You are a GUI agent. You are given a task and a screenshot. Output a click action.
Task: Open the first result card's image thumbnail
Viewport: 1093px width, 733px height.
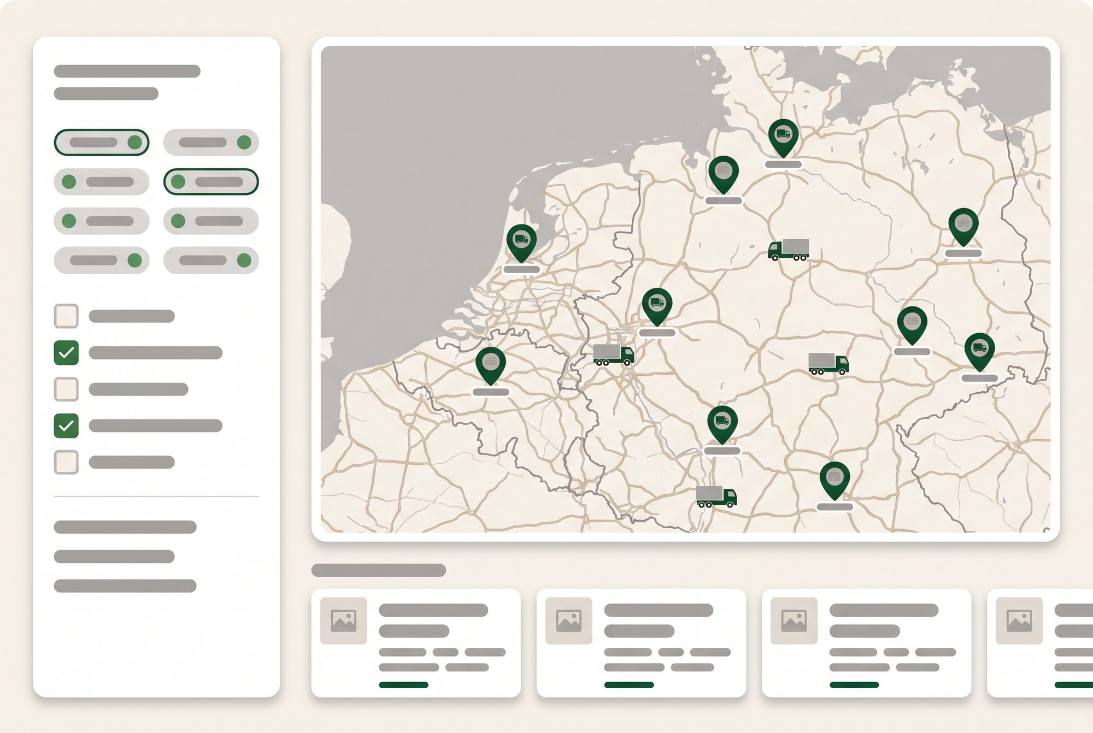point(343,621)
